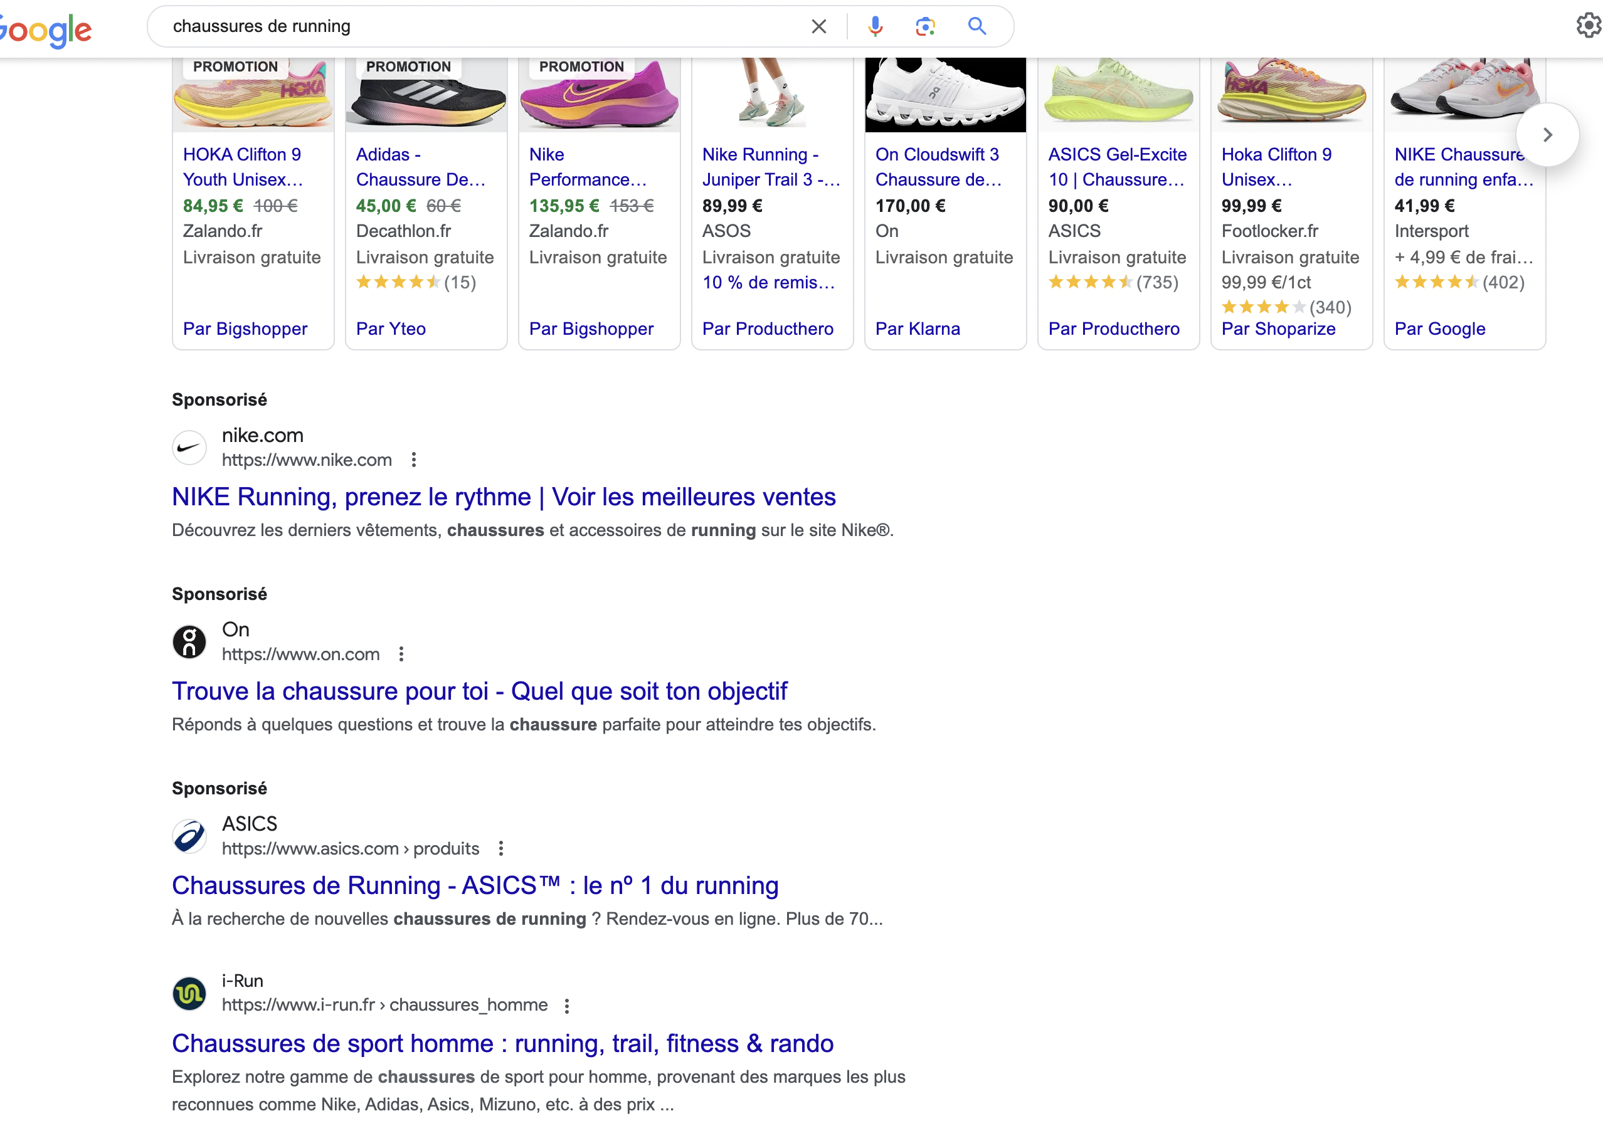Viewport: 1603px width, 1121px height.
Task: Open options menu for ASICS ad
Action: (x=501, y=848)
